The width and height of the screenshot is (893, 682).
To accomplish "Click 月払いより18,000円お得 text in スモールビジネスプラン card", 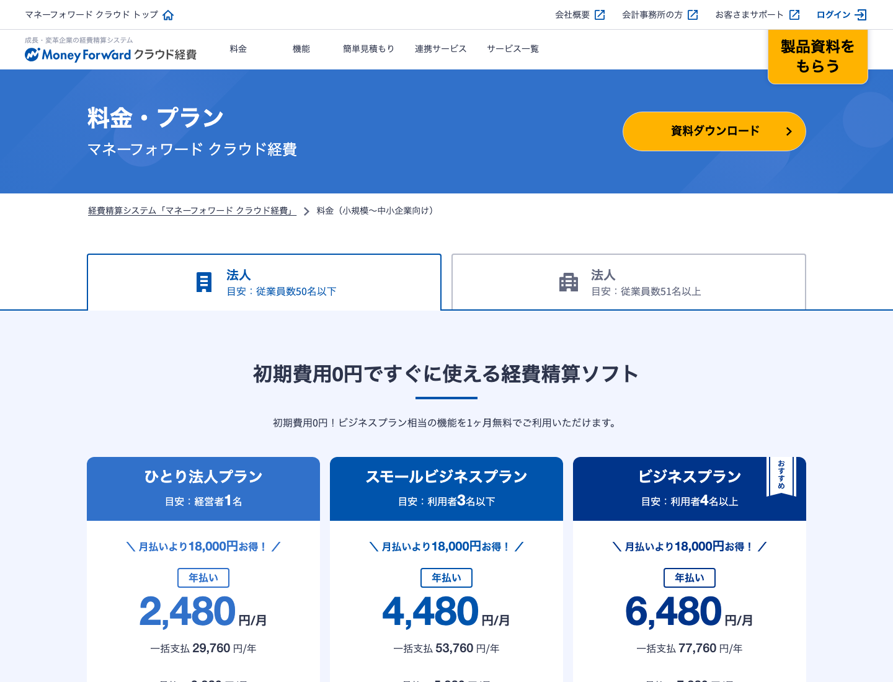I will coord(446,547).
